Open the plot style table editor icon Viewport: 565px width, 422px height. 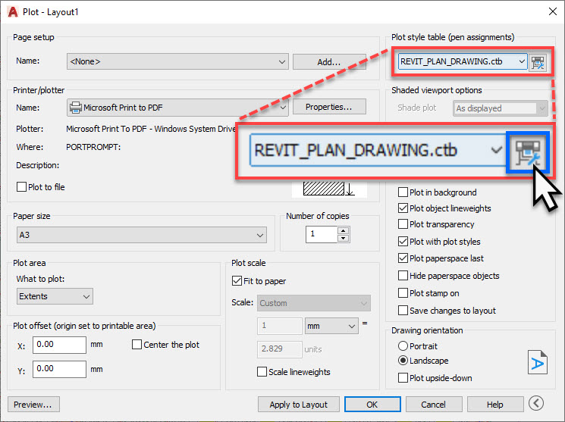[x=538, y=62]
